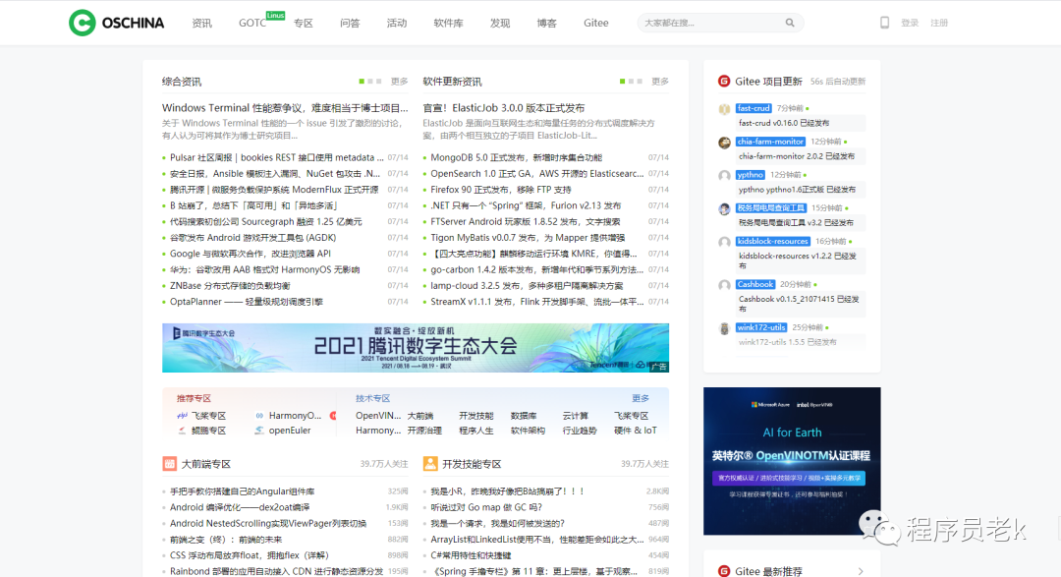Click the fast-crud project tag

pyautogui.click(x=754, y=108)
